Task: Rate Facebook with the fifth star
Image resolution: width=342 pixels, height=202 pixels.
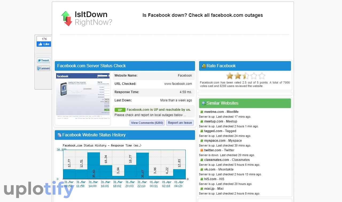Action: coord(262,76)
